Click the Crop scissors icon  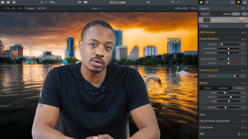148,2
